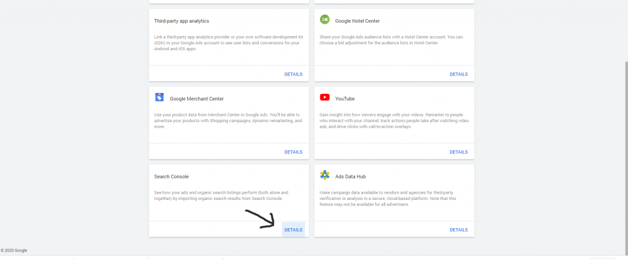This screenshot has height=260, width=628.
Task: Select the Third-party app analytics title
Action: (182, 21)
